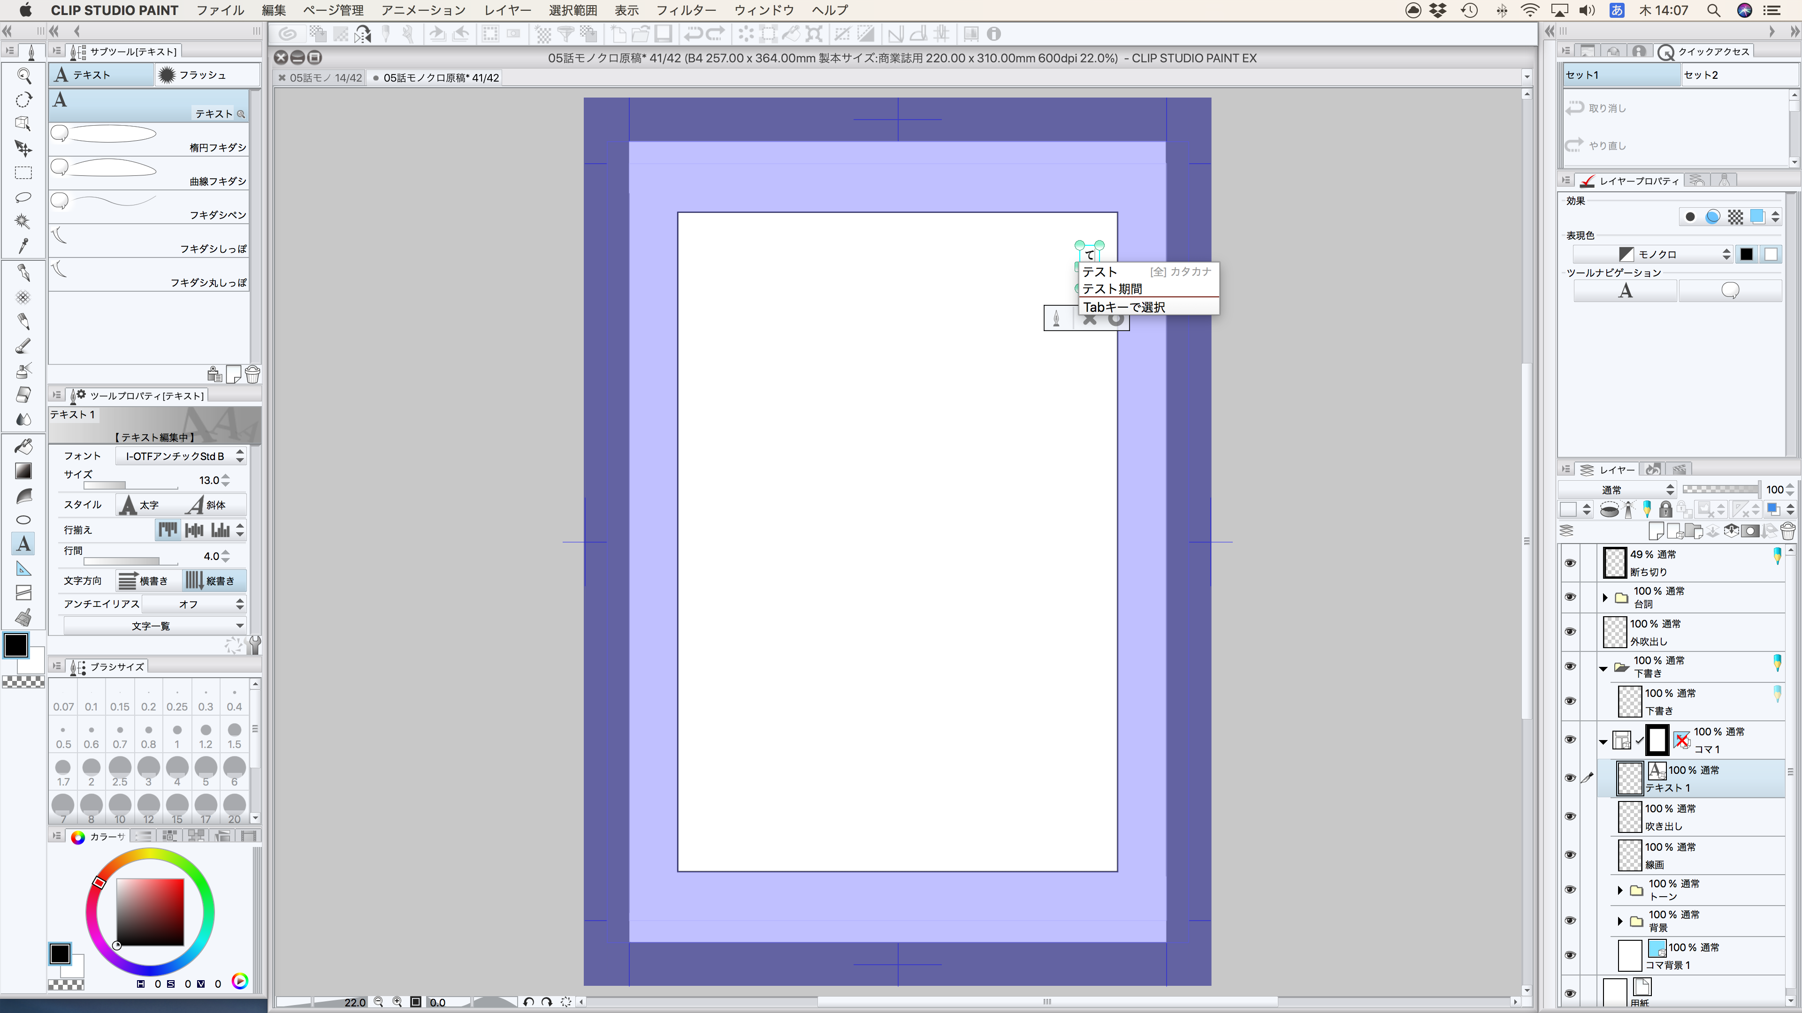Select the Eyedropper tool in toolbar
The width and height of the screenshot is (1802, 1013).
pos(23,246)
